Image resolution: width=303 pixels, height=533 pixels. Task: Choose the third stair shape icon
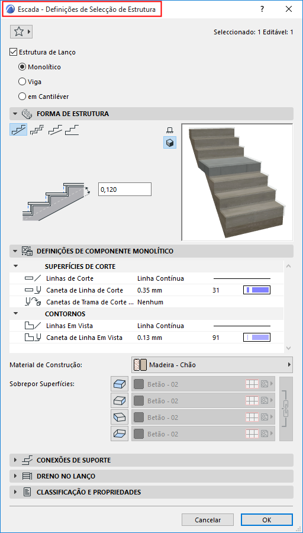coord(54,130)
